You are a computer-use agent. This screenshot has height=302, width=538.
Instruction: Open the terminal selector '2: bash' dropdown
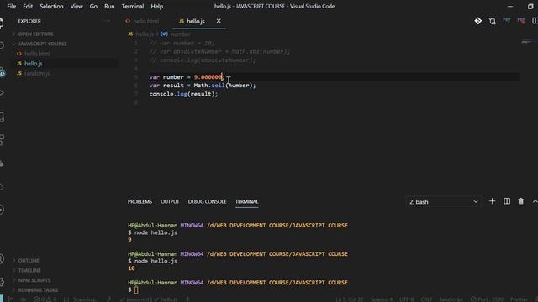pyautogui.click(x=443, y=202)
